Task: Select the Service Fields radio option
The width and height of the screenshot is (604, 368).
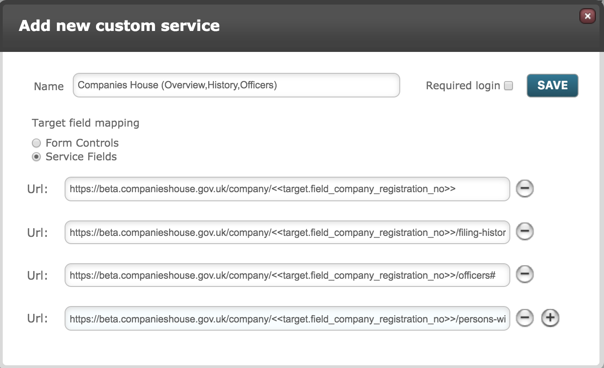Action: click(36, 157)
